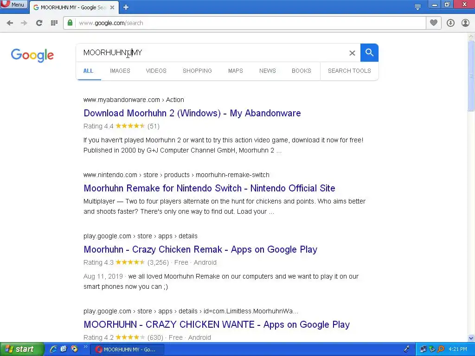Click the safely remove hardware tray icon
The height and width of the screenshot is (356, 475).
tap(432, 350)
